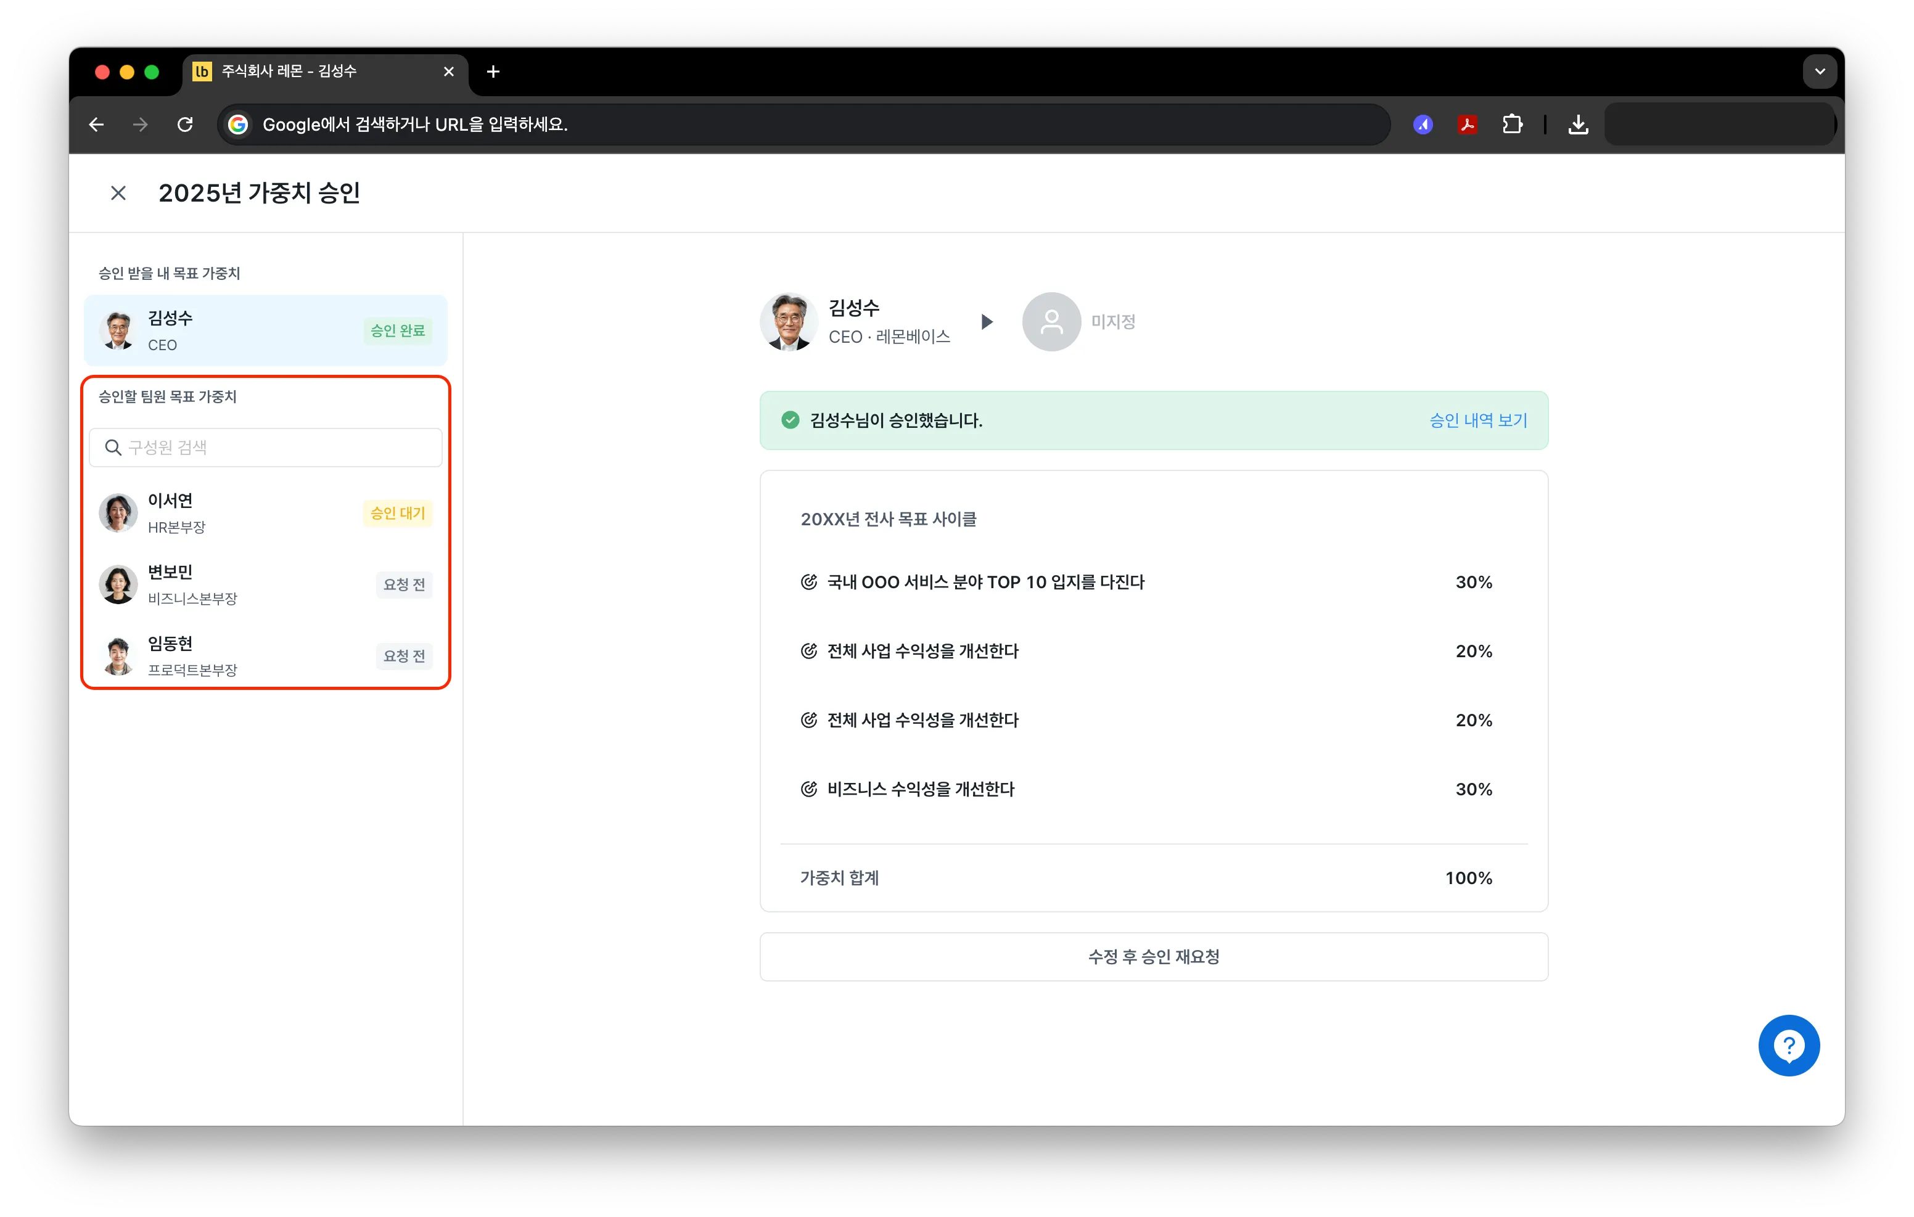Click the 가중치 합계 100% value
The image size is (1914, 1217).
point(1468,879)
